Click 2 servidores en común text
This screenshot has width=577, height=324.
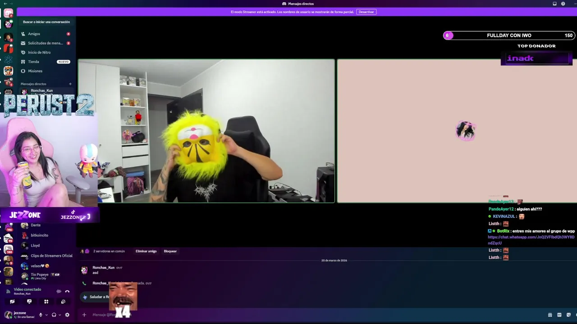(109, 251)
